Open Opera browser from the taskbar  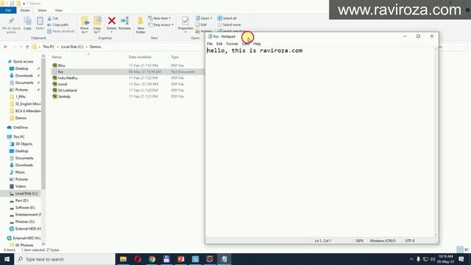[138, 259]
